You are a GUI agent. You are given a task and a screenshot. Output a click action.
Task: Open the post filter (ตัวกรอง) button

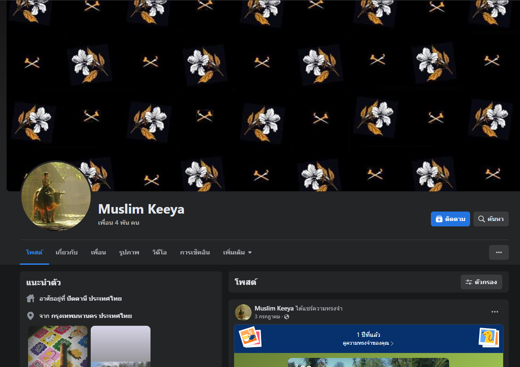(x=481, y=282)
